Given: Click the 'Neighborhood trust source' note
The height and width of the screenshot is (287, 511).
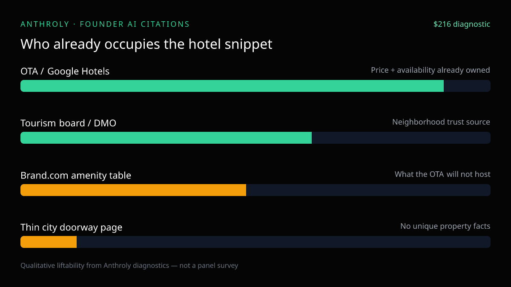Looking at the screenshot, I should click(441, 122).
